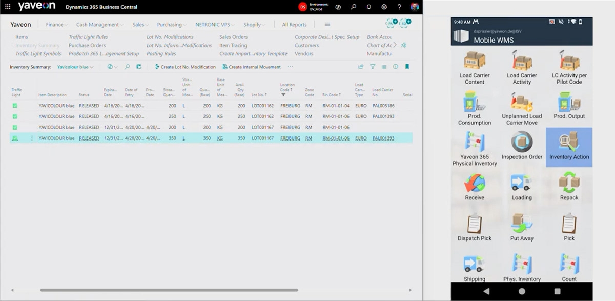Open the Location Code column filter
The width and height of the screenshot is (615, 301).
tap(283, 95)
